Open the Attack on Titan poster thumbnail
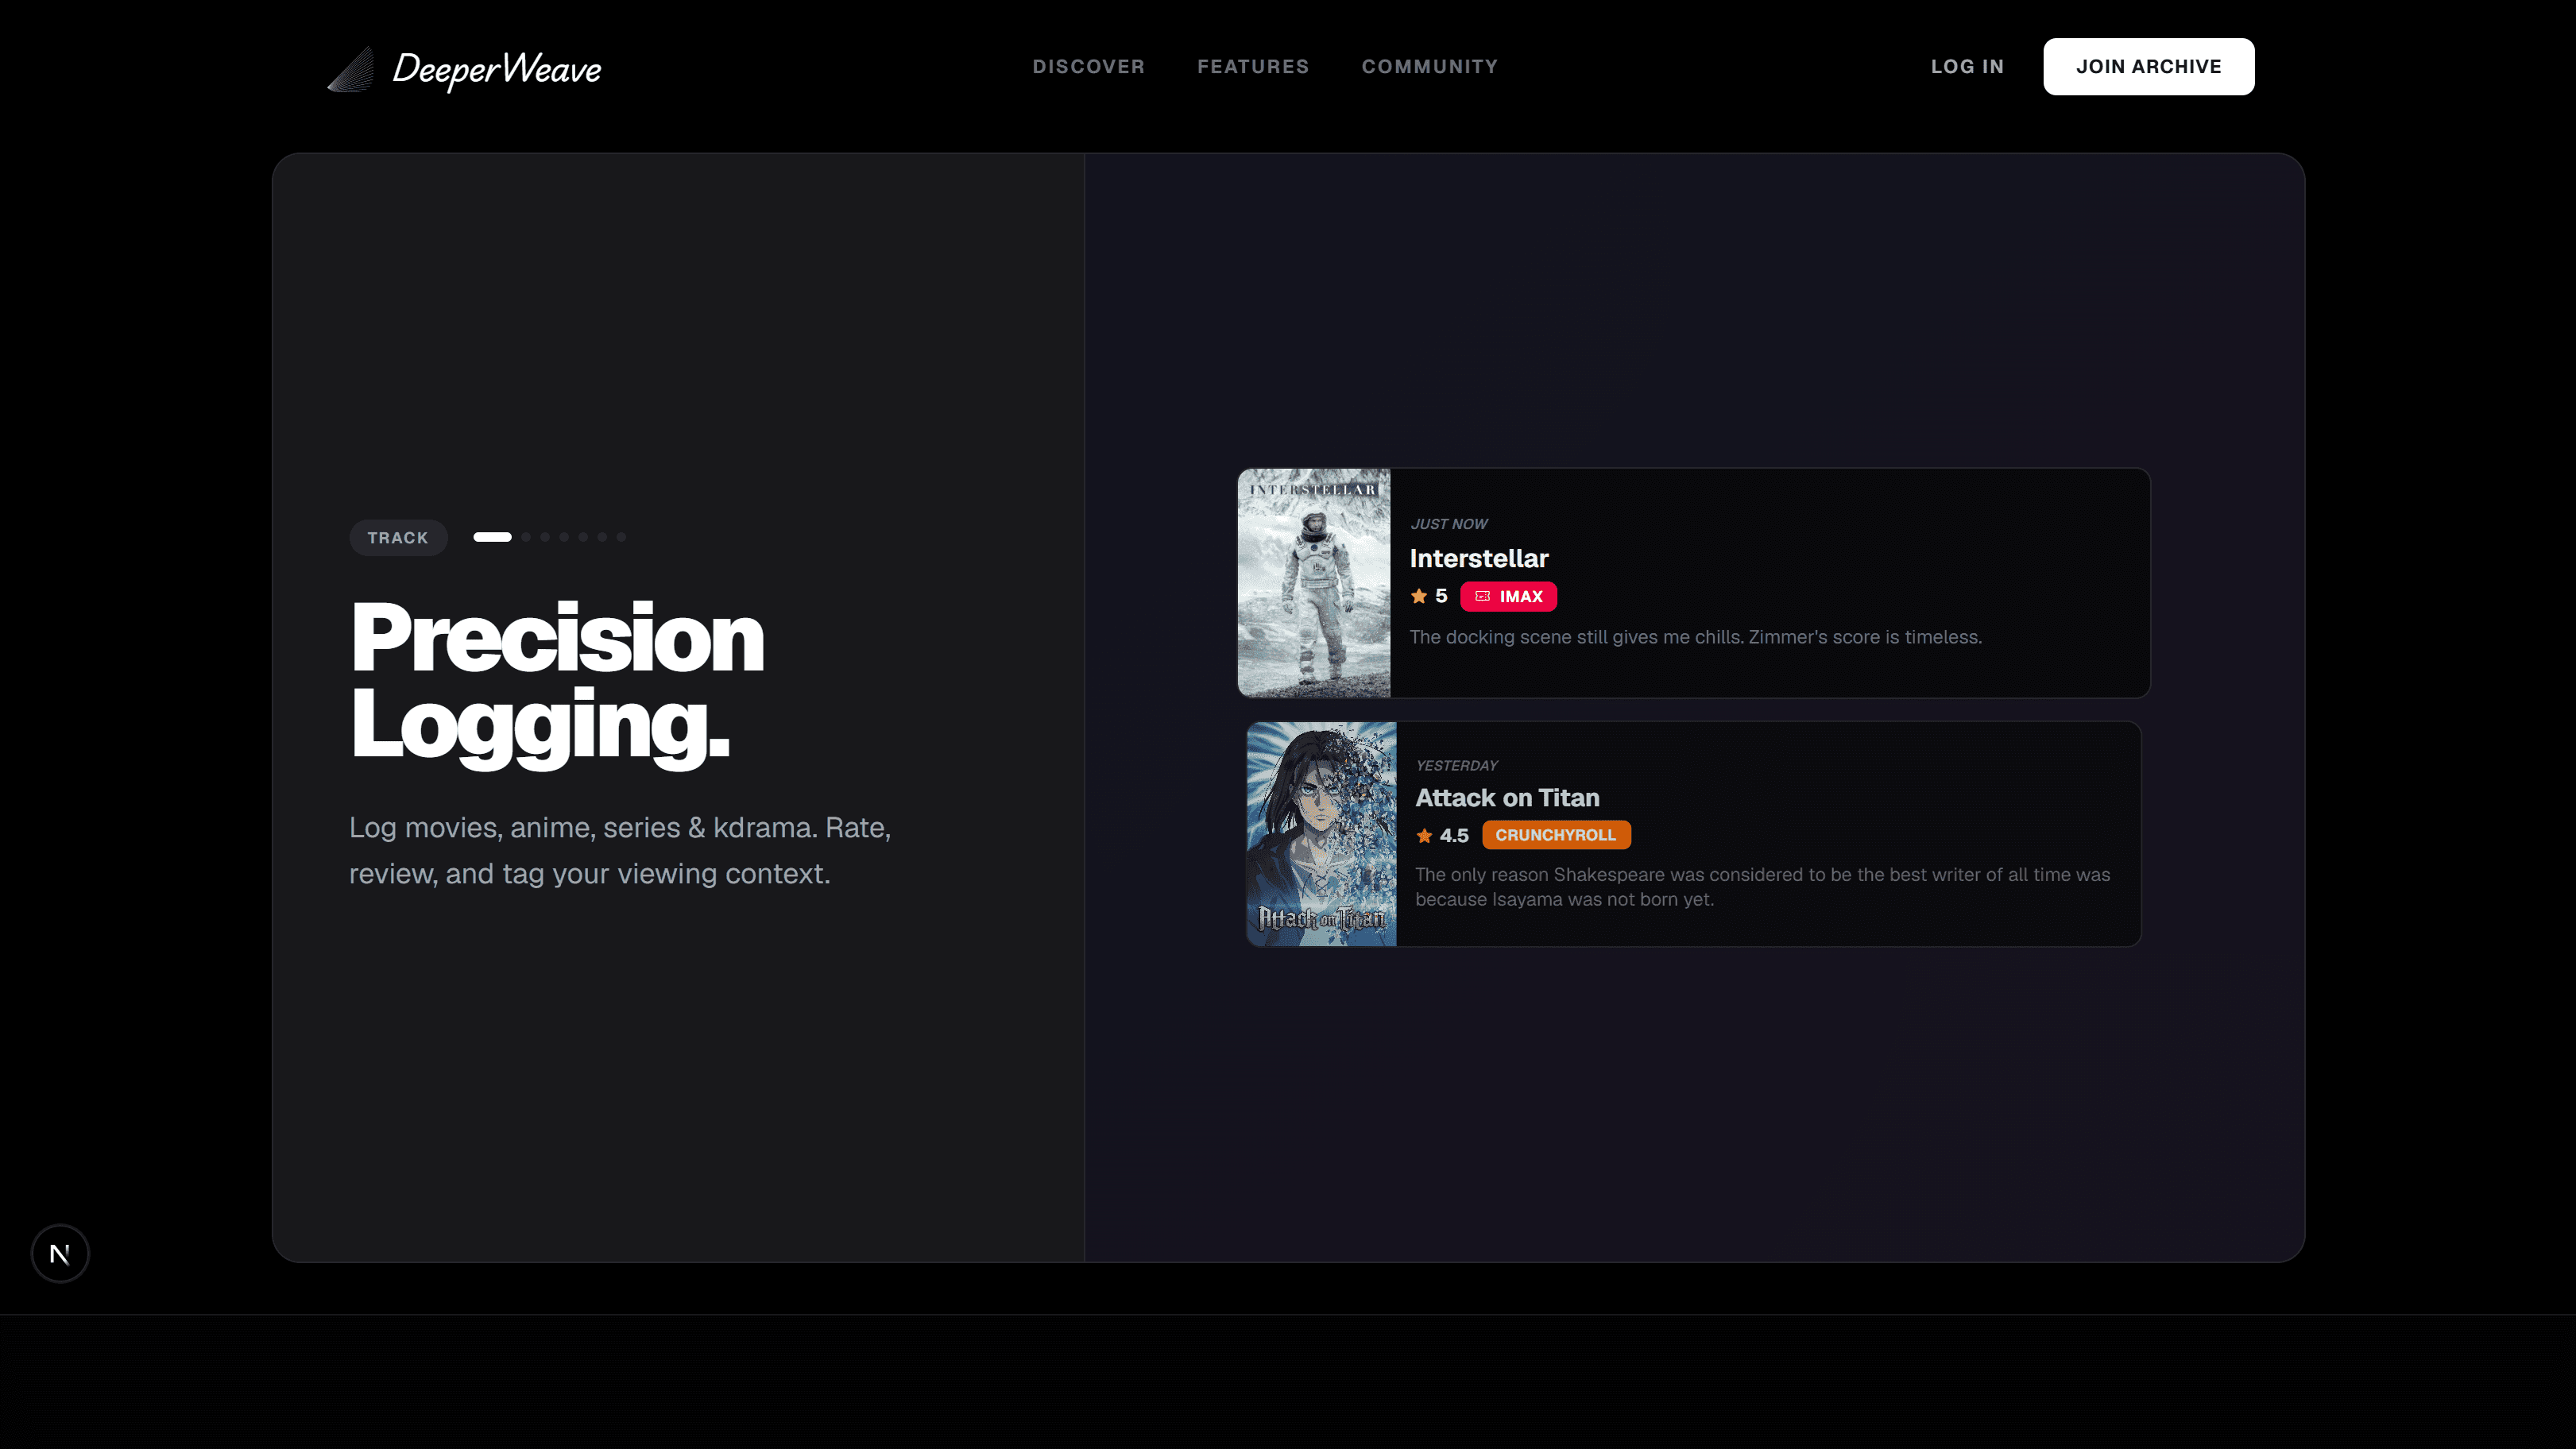 point(1321,834)
